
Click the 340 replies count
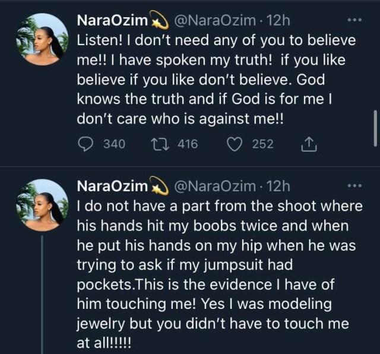click(x=114, y=143)
